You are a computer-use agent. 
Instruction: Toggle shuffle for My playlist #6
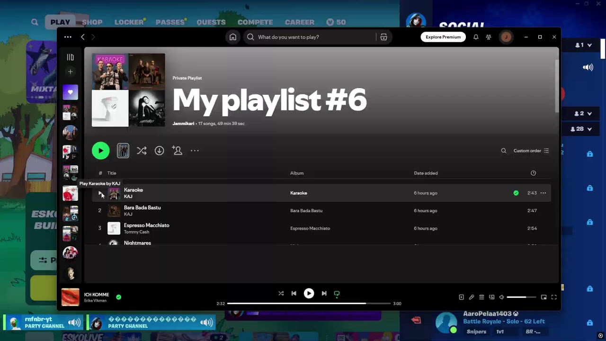pyautogui.click(x=142, y=151)
